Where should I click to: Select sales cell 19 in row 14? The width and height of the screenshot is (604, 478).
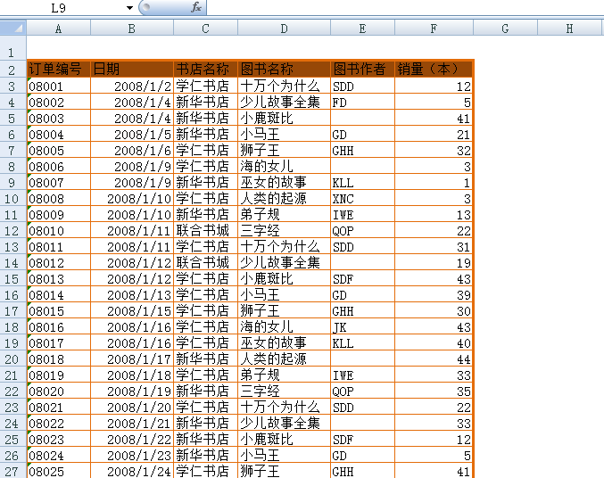click(434, 263)
